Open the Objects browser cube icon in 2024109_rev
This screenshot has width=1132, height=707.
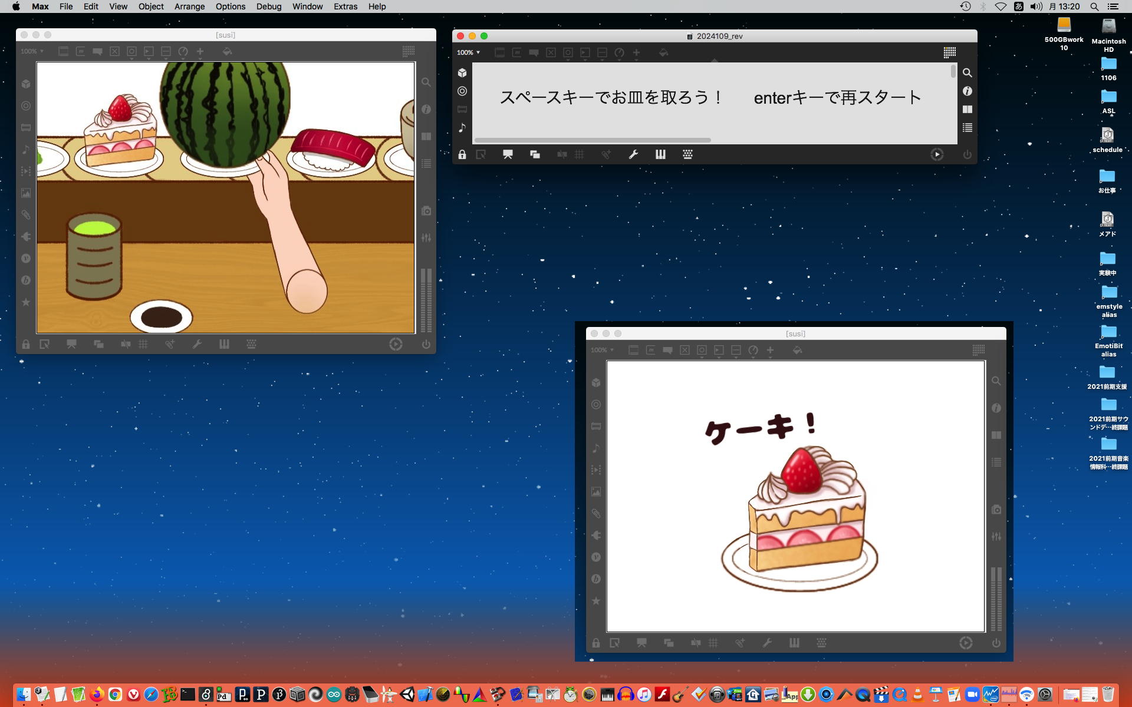click(x=462, y=73)
